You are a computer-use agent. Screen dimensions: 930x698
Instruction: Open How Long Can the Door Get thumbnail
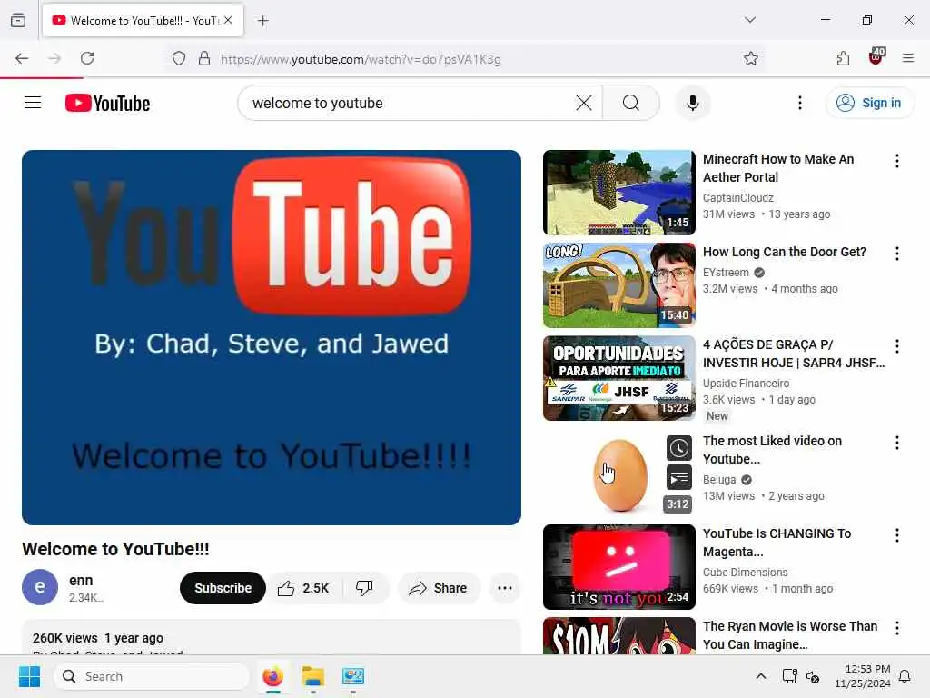[x=619, y=284]
